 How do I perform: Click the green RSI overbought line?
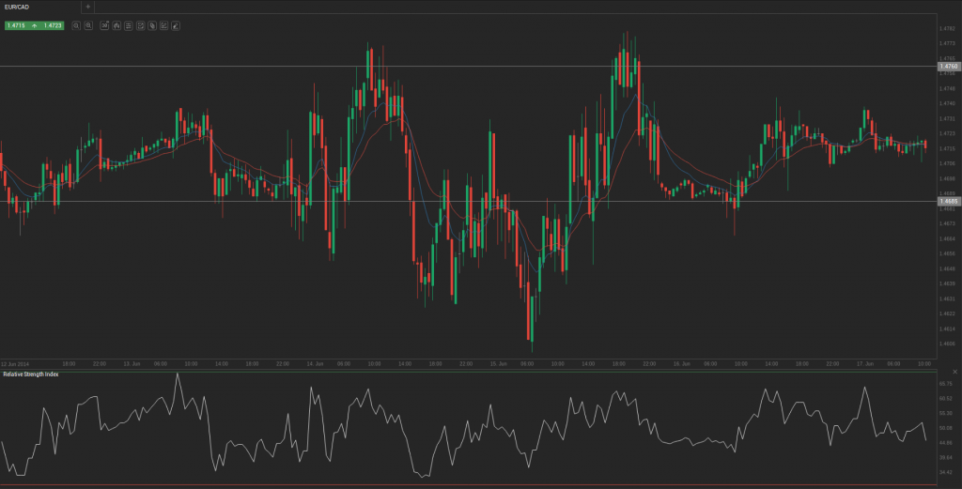pyautogui.click(x=470, y=373)
